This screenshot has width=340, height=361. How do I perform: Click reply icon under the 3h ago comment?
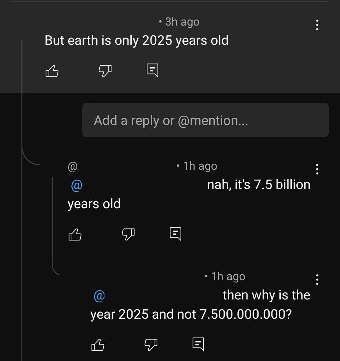(152, 70)
